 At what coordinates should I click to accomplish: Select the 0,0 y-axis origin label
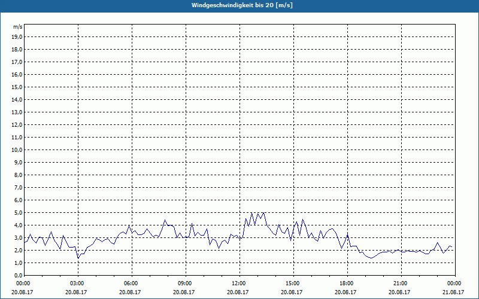[x=18, y=275]
